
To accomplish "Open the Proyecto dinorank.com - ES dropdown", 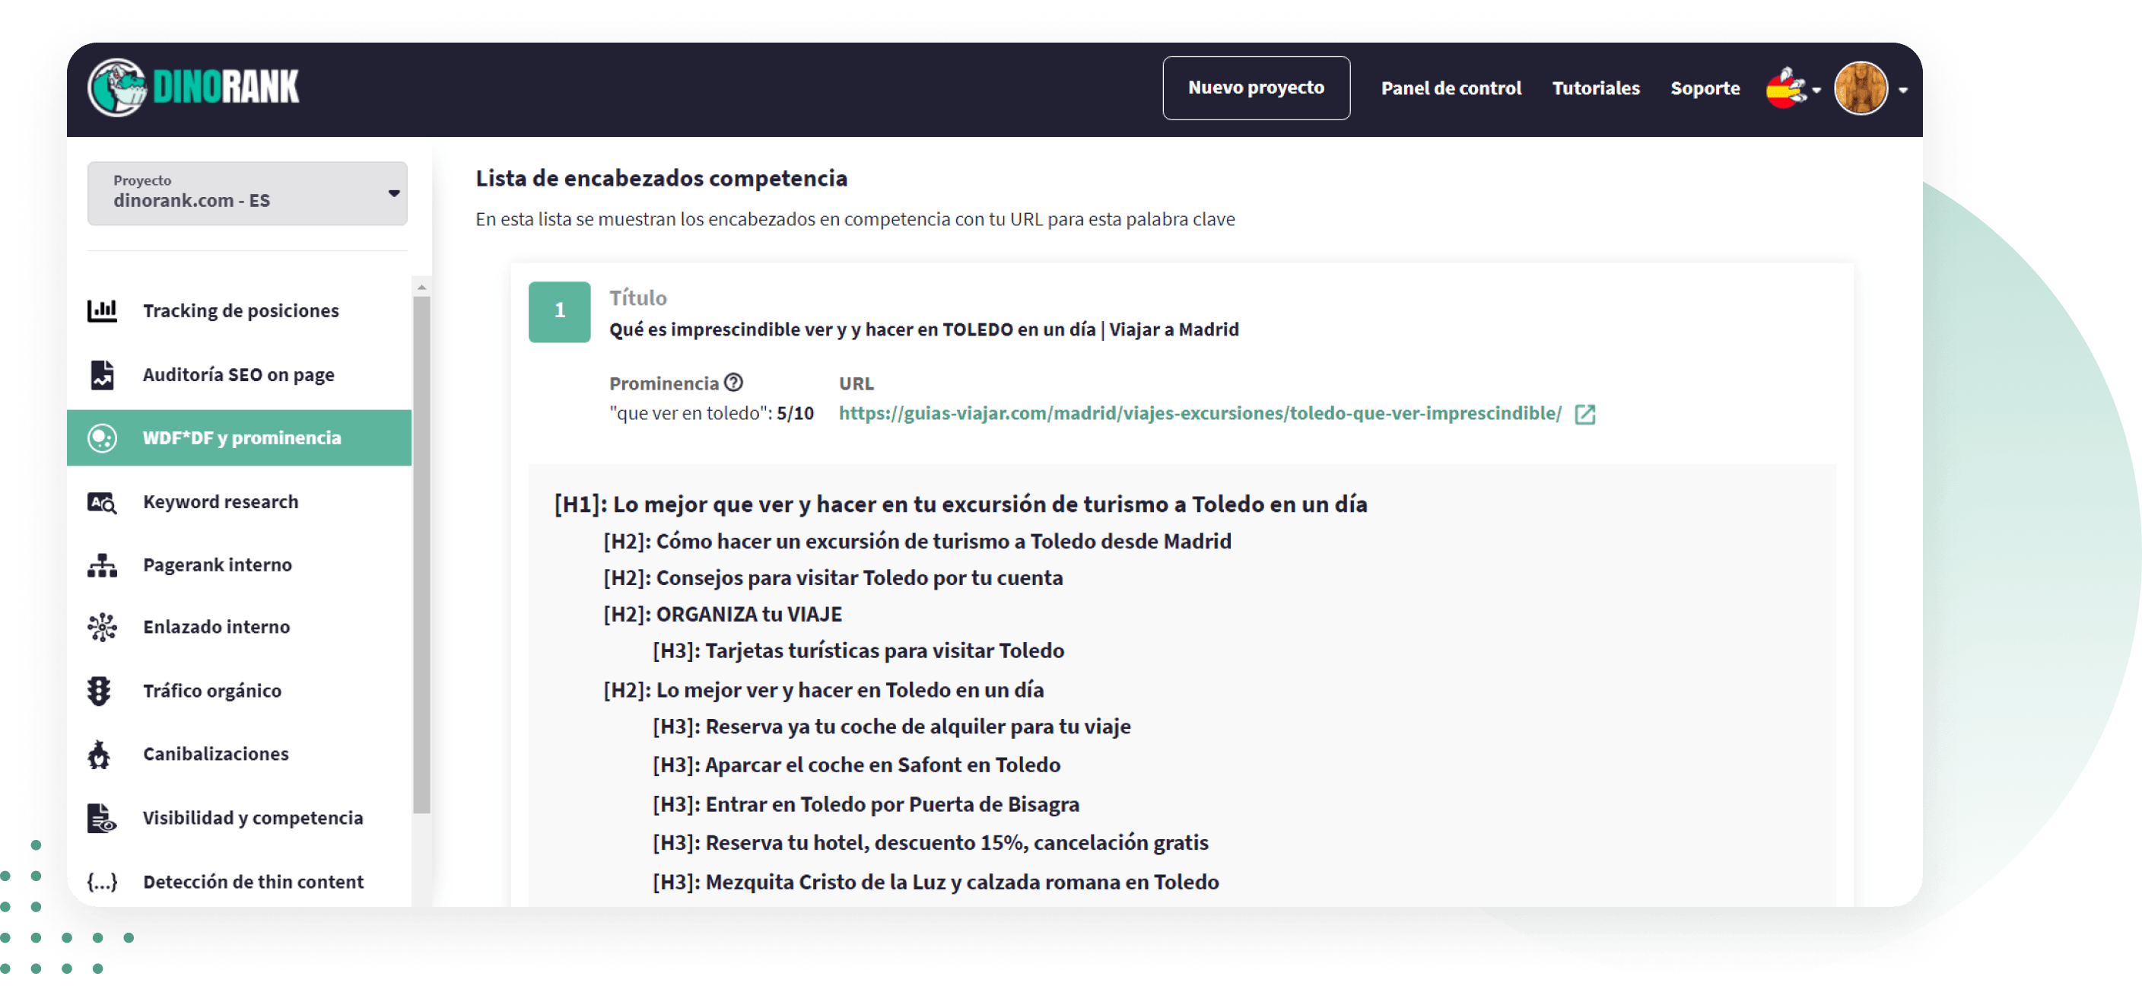I will [x=247, y=193].
